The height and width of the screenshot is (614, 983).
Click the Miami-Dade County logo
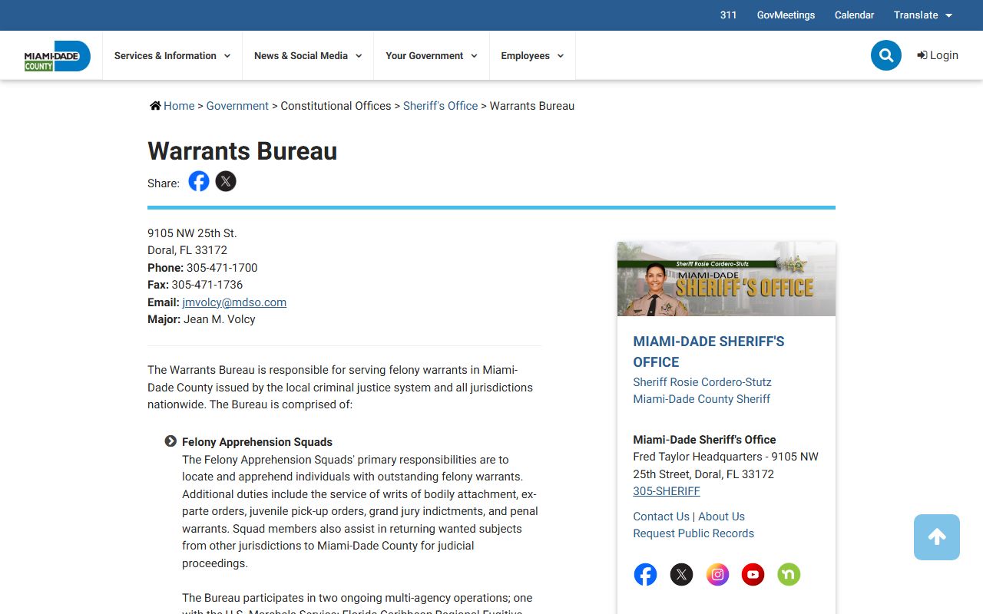coord(58,56)
